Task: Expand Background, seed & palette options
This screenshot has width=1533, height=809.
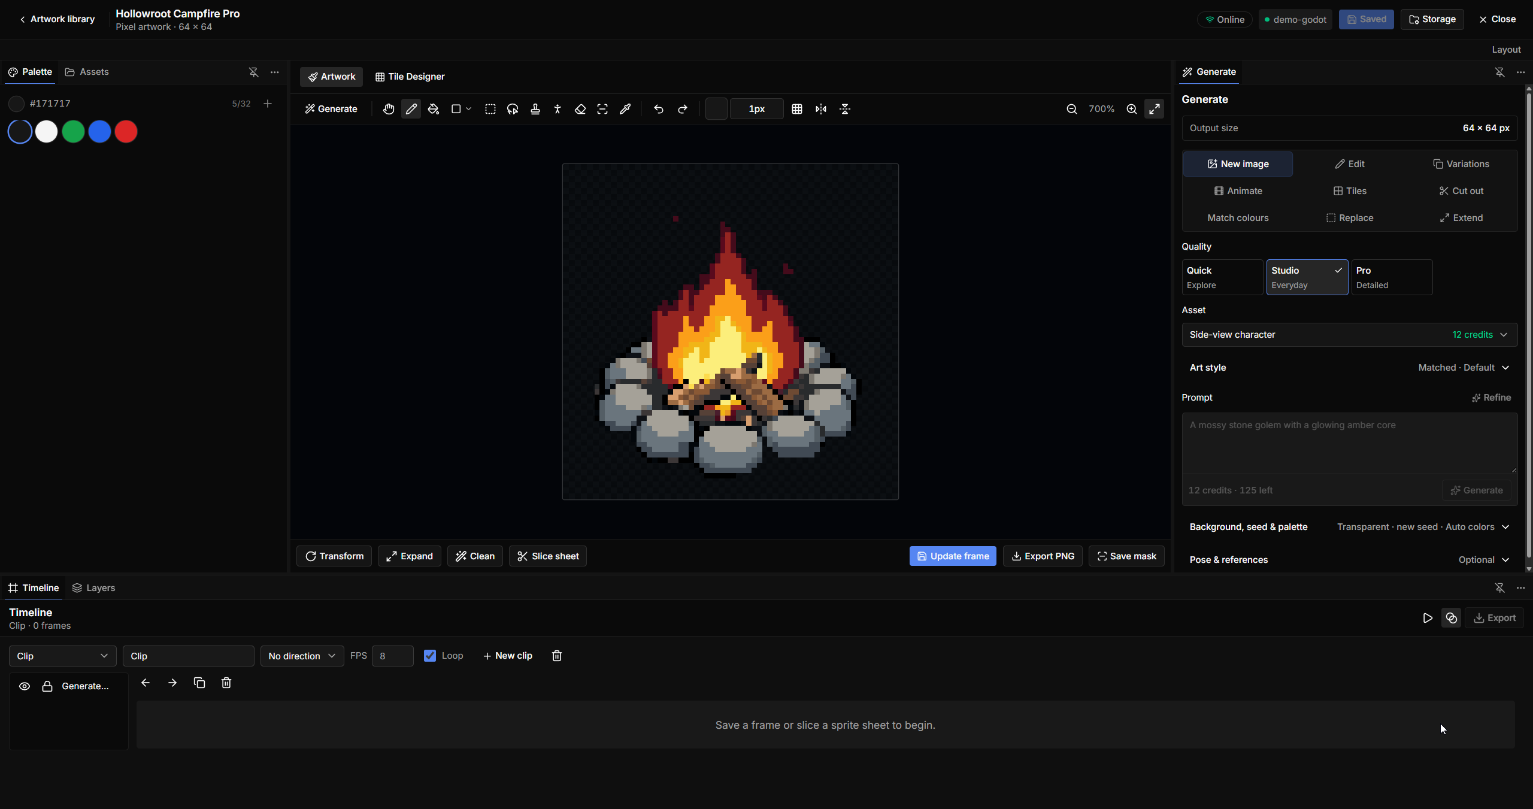Action: (x=1350, y=527)
